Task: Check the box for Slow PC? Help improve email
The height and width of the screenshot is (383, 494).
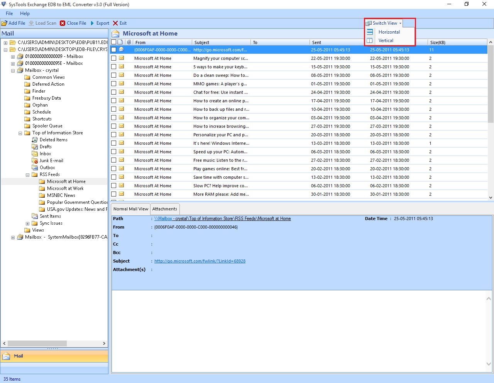Action: (113, 186)
